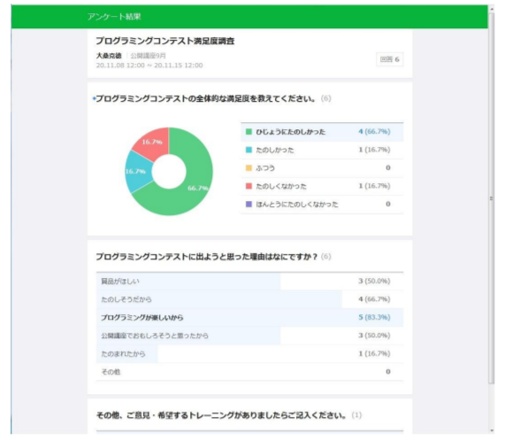Select the たのしかった legend label
Screen dimensions: 505x440
(x=275, y=150)
